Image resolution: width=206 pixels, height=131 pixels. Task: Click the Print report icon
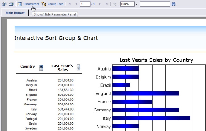pos(11,4)
